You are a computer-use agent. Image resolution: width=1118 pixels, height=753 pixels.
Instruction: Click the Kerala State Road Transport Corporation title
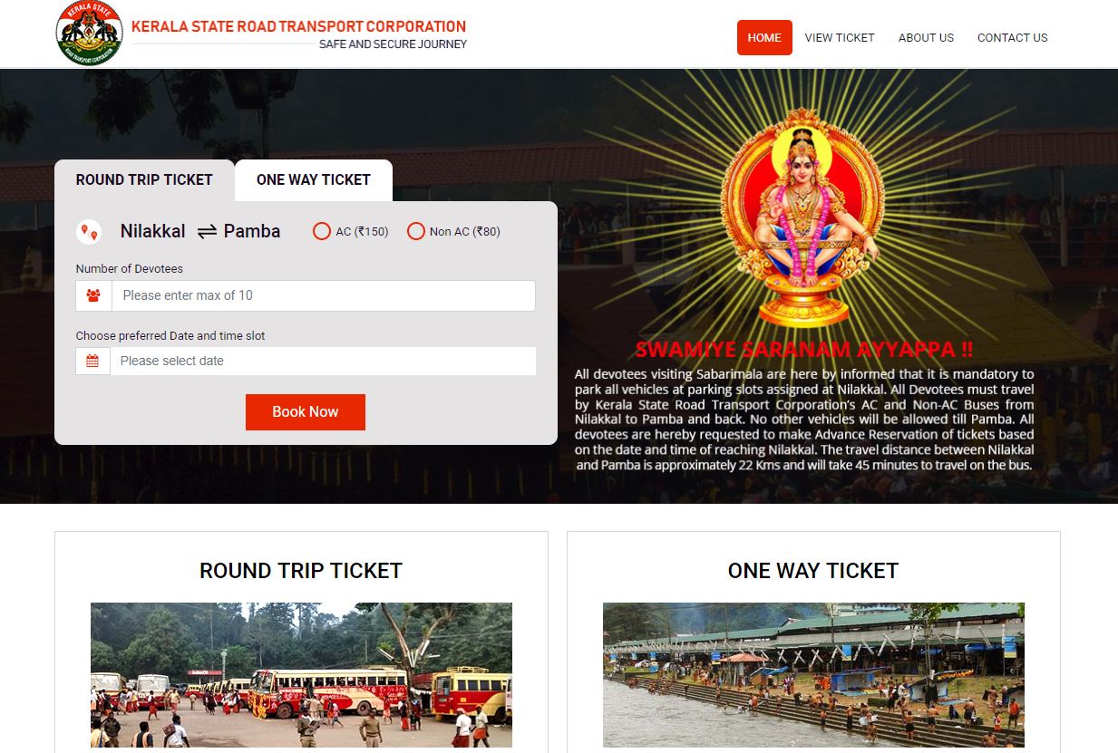[299, 27]
